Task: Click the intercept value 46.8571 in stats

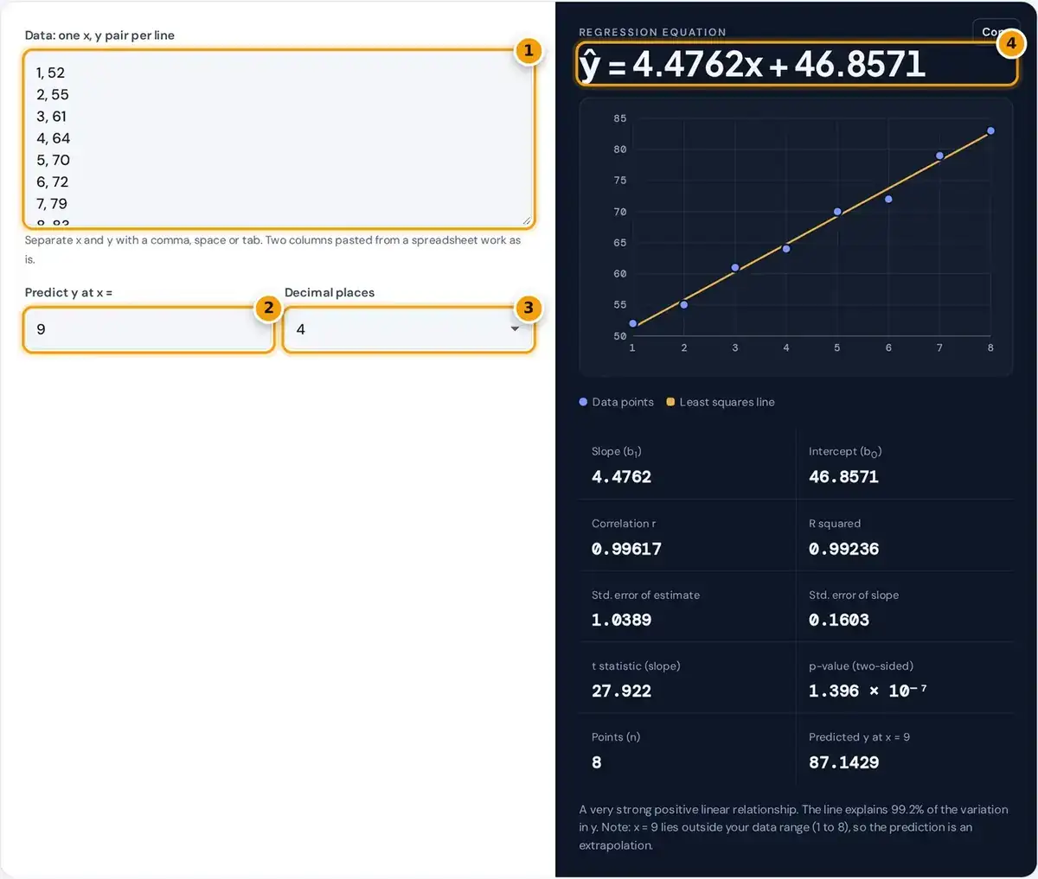Action: coord(843,477)
